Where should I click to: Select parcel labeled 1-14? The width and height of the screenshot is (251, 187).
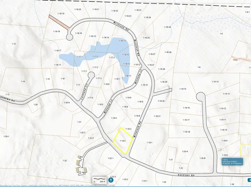click(x=23, y=81)
